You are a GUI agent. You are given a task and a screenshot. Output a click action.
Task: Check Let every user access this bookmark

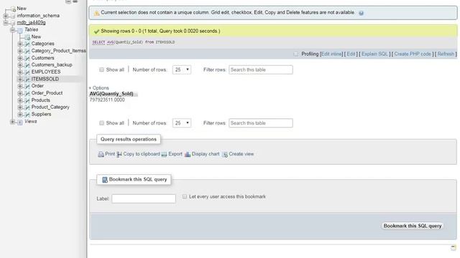point(184,196)
